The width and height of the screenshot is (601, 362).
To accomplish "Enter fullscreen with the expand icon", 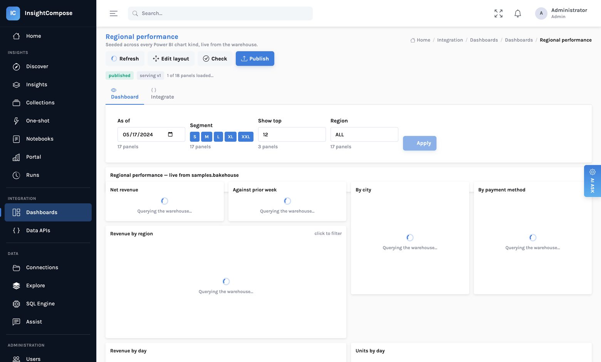I will [499, 13].
